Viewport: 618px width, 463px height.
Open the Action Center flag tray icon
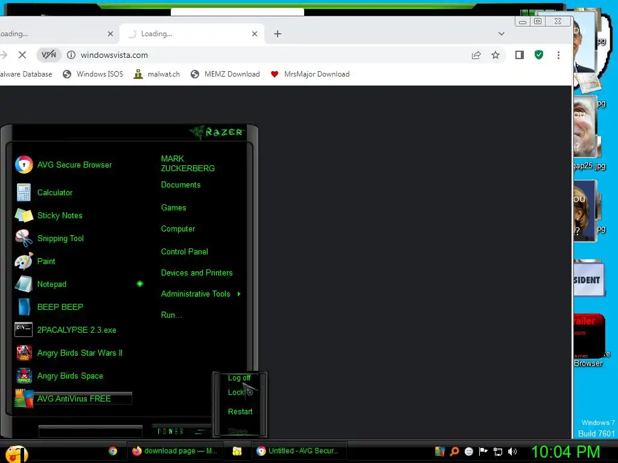pyautogui.click(x=483, y=452)
